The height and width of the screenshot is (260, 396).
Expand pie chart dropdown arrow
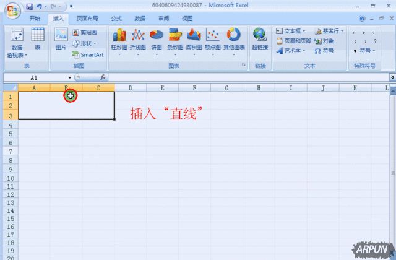pyautogui.click(x=157, y=54)
